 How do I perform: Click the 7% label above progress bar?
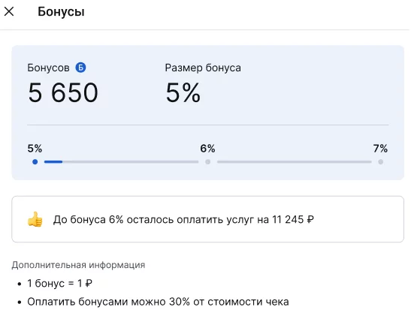[x=380, y=149]
